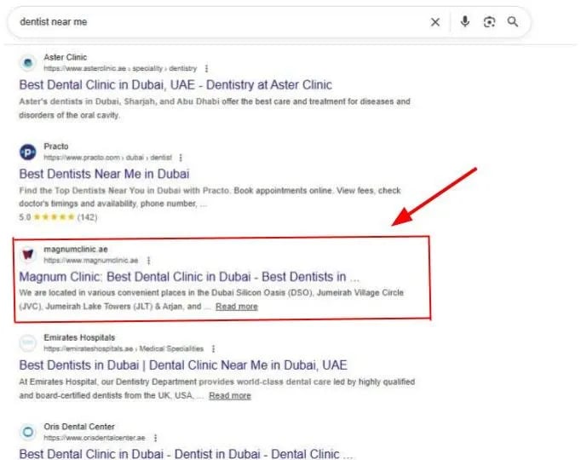
Task: Open three-dot menu for Aster Clinic result
Action: tap(206, 68)
